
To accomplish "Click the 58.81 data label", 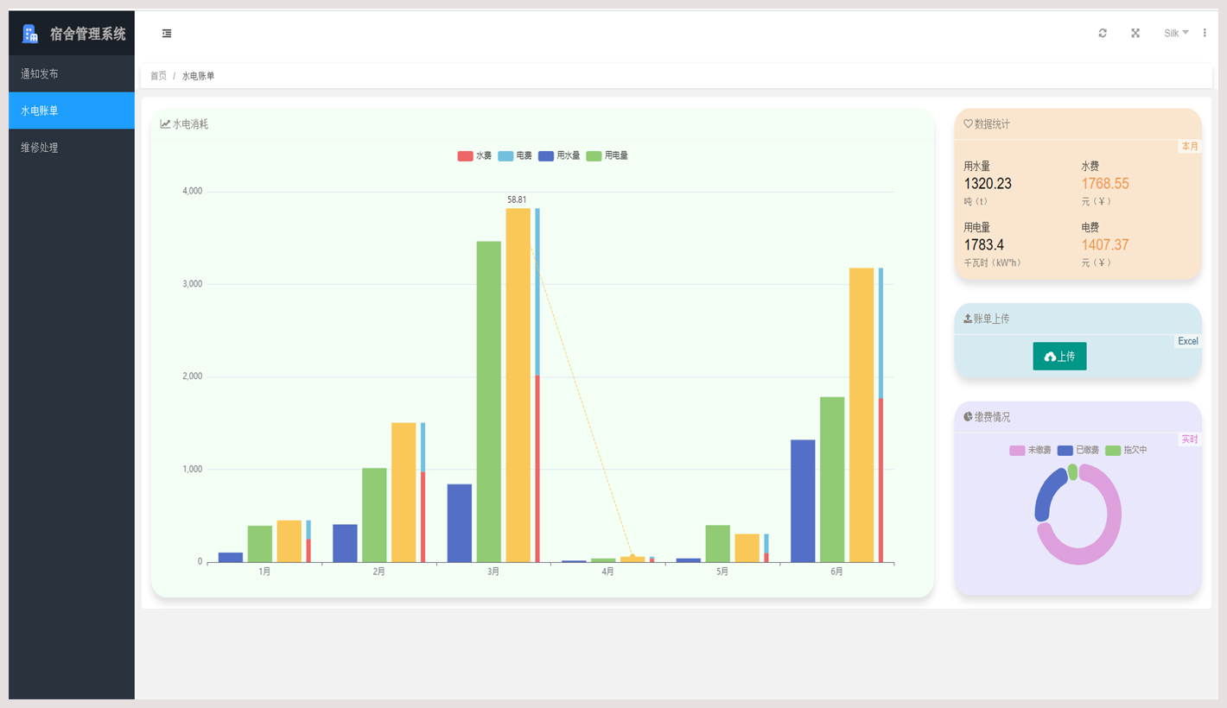I will click(x=517, y=199).
